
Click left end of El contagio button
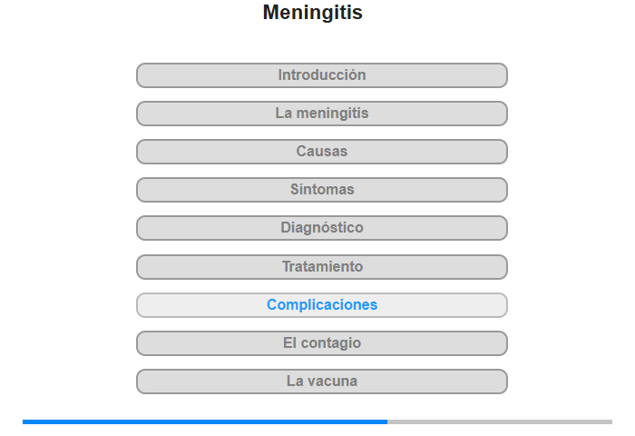click(145, 343)
